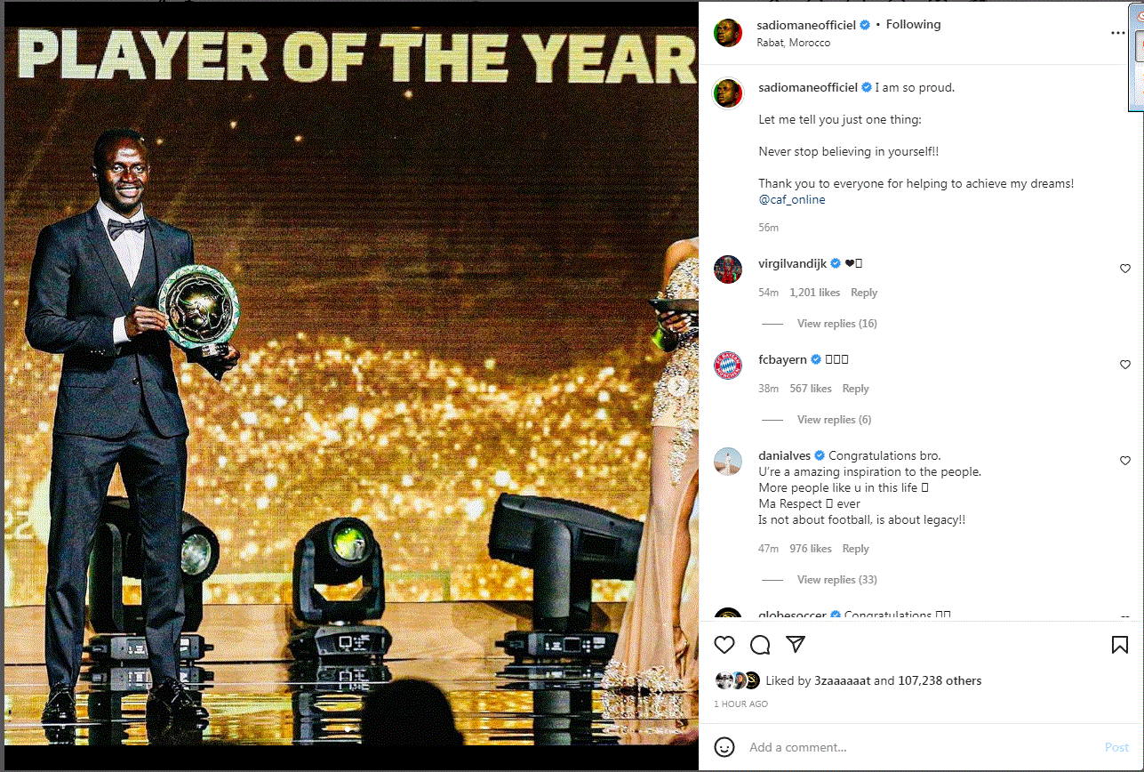Open the emoji picker smiley icon
The height and width of the screenshot is (772, 1144).
pos(724,747)
